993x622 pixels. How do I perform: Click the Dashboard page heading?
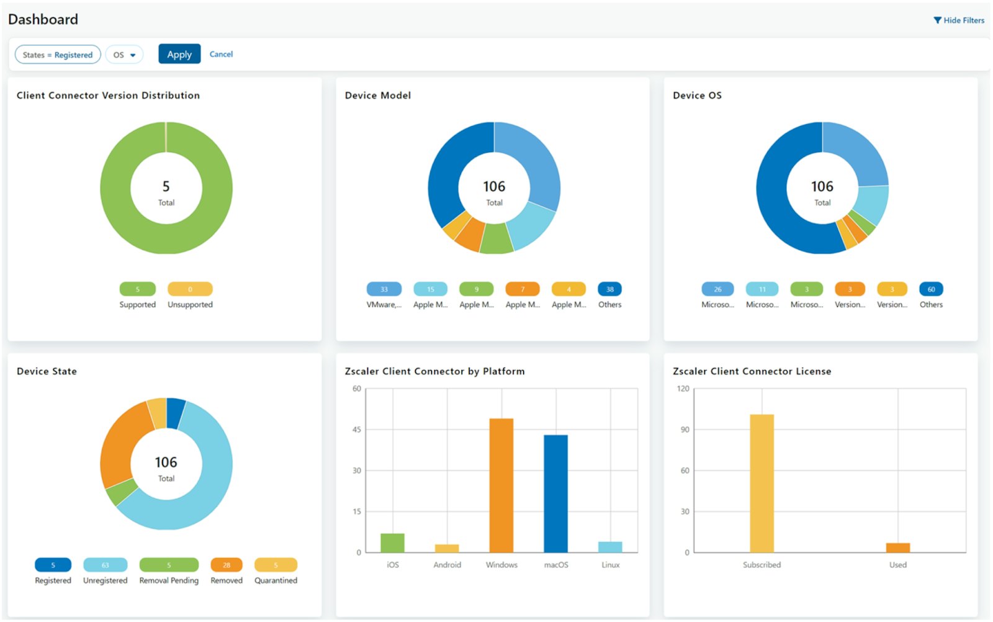(43, 19)
